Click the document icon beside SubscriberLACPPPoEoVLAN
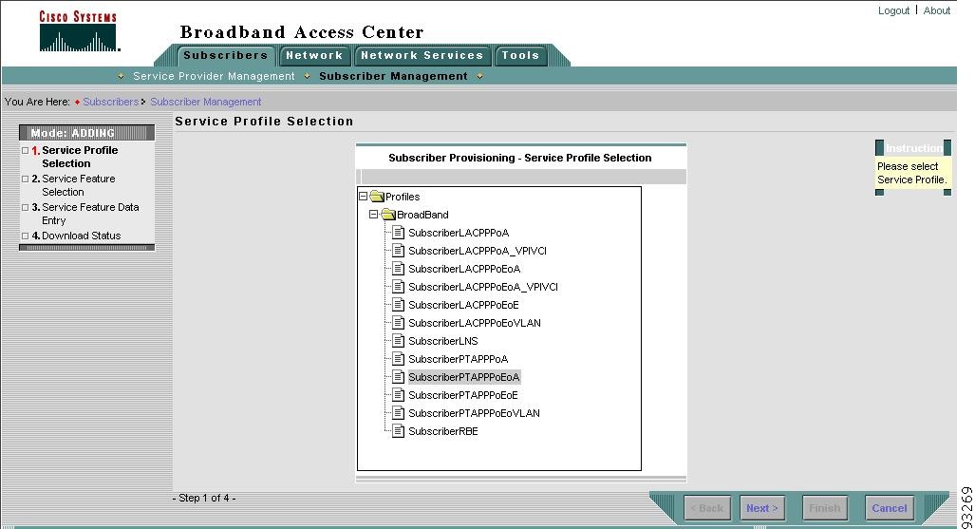This screenshot has height=529, width=975. point(399,323)
